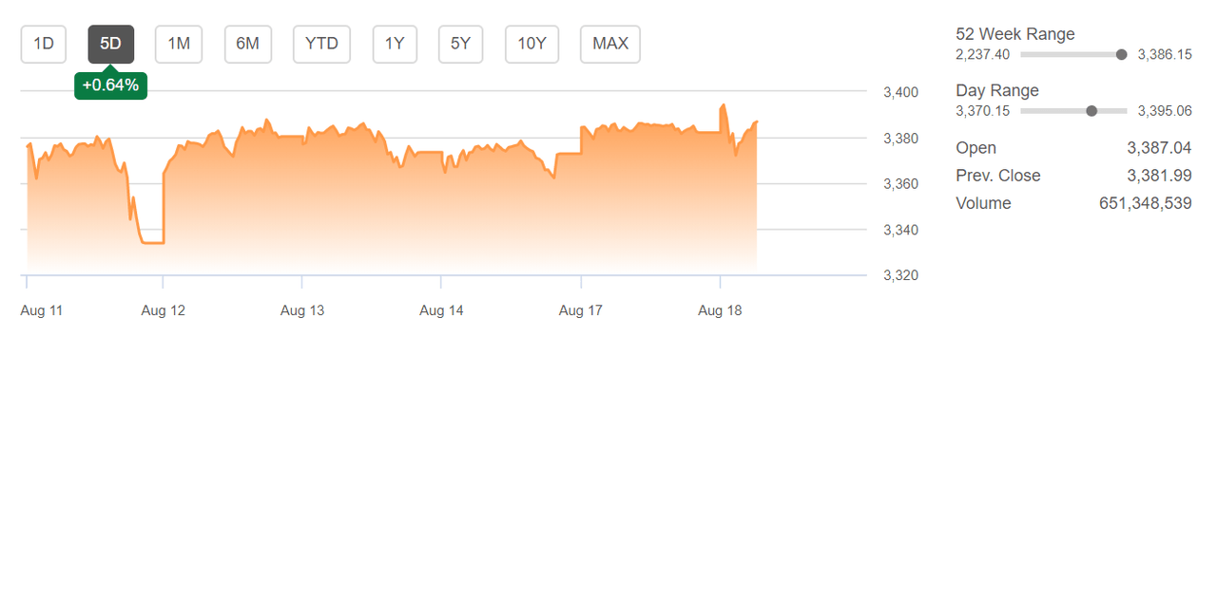This screenshot has width=1217, height=599.
Task: Show the MAX history range
Action: tap(610, 44)
